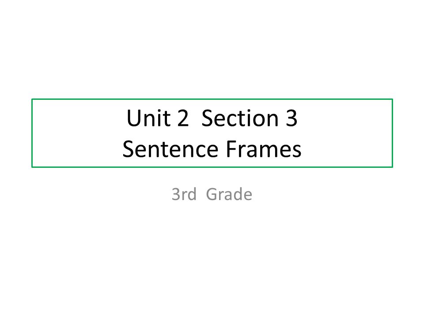Click the word "Sentence" in the title
Image resolution: width=424 pixels, height=318 pixels.
click(x=170, y=149)
